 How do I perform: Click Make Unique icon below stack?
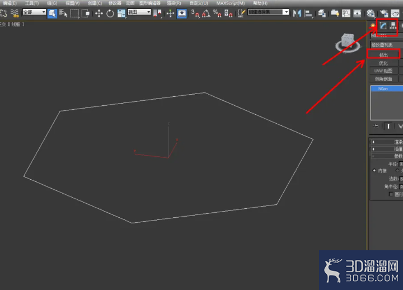(x=400, y=126)
